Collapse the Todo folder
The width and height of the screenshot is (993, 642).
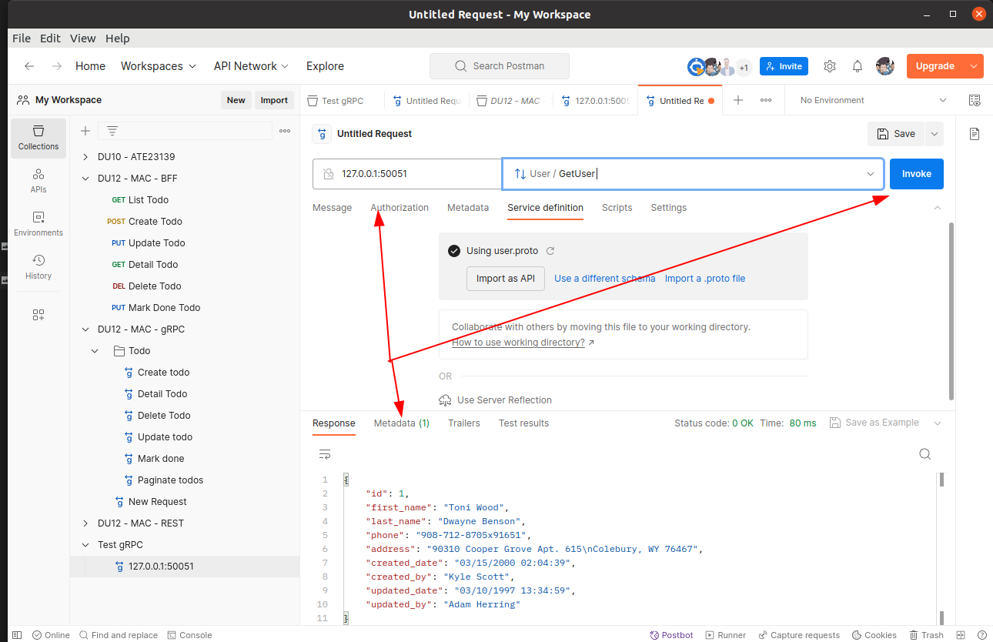95,351
